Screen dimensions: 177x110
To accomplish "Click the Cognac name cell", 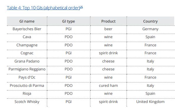I will click(27, 53).
